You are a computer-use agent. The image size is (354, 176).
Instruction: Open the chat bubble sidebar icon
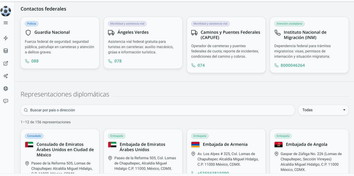[x=6, y=101]
